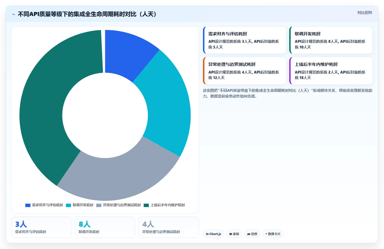384x249 pixels.
Task: Click the 表格 tag icon
Action: (x=230, y=234)
